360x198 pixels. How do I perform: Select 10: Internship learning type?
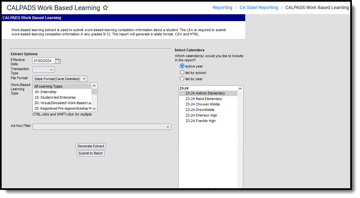[x=62, y=92]
